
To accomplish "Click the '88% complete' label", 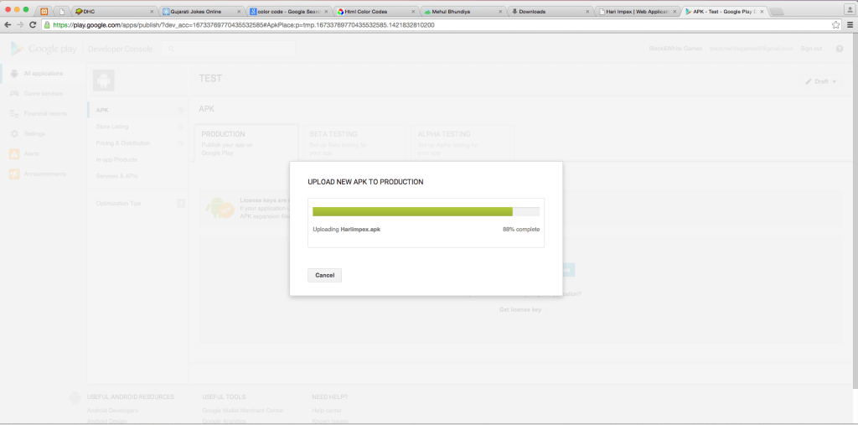I will pyautogui.click(x=521, y=230).
